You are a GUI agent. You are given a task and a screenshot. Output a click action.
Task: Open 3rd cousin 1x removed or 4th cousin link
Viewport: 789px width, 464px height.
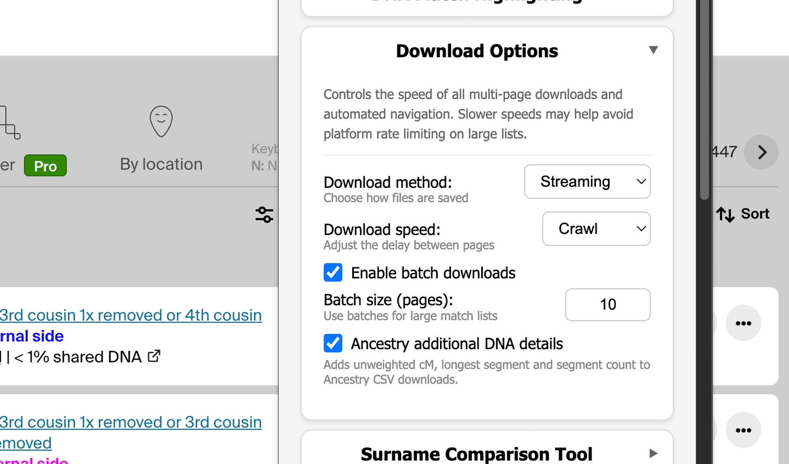[131, 315]
